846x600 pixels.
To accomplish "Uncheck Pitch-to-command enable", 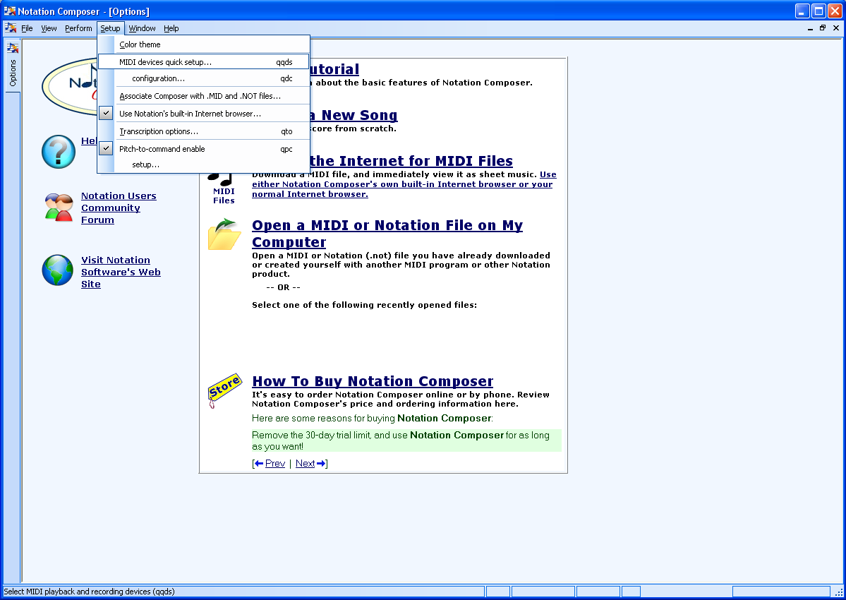I will click(x=107, y=149).
